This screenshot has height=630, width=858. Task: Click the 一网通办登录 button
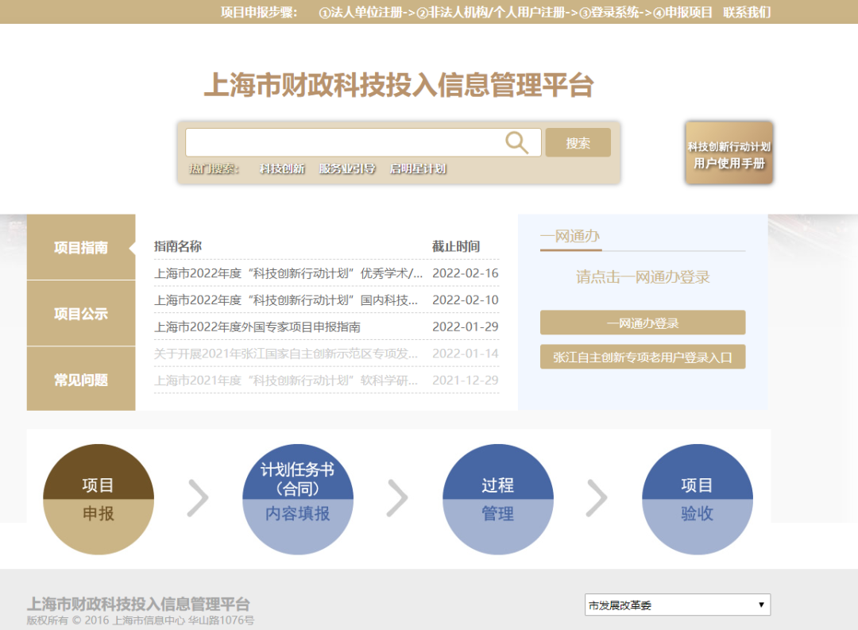point(643,323)
